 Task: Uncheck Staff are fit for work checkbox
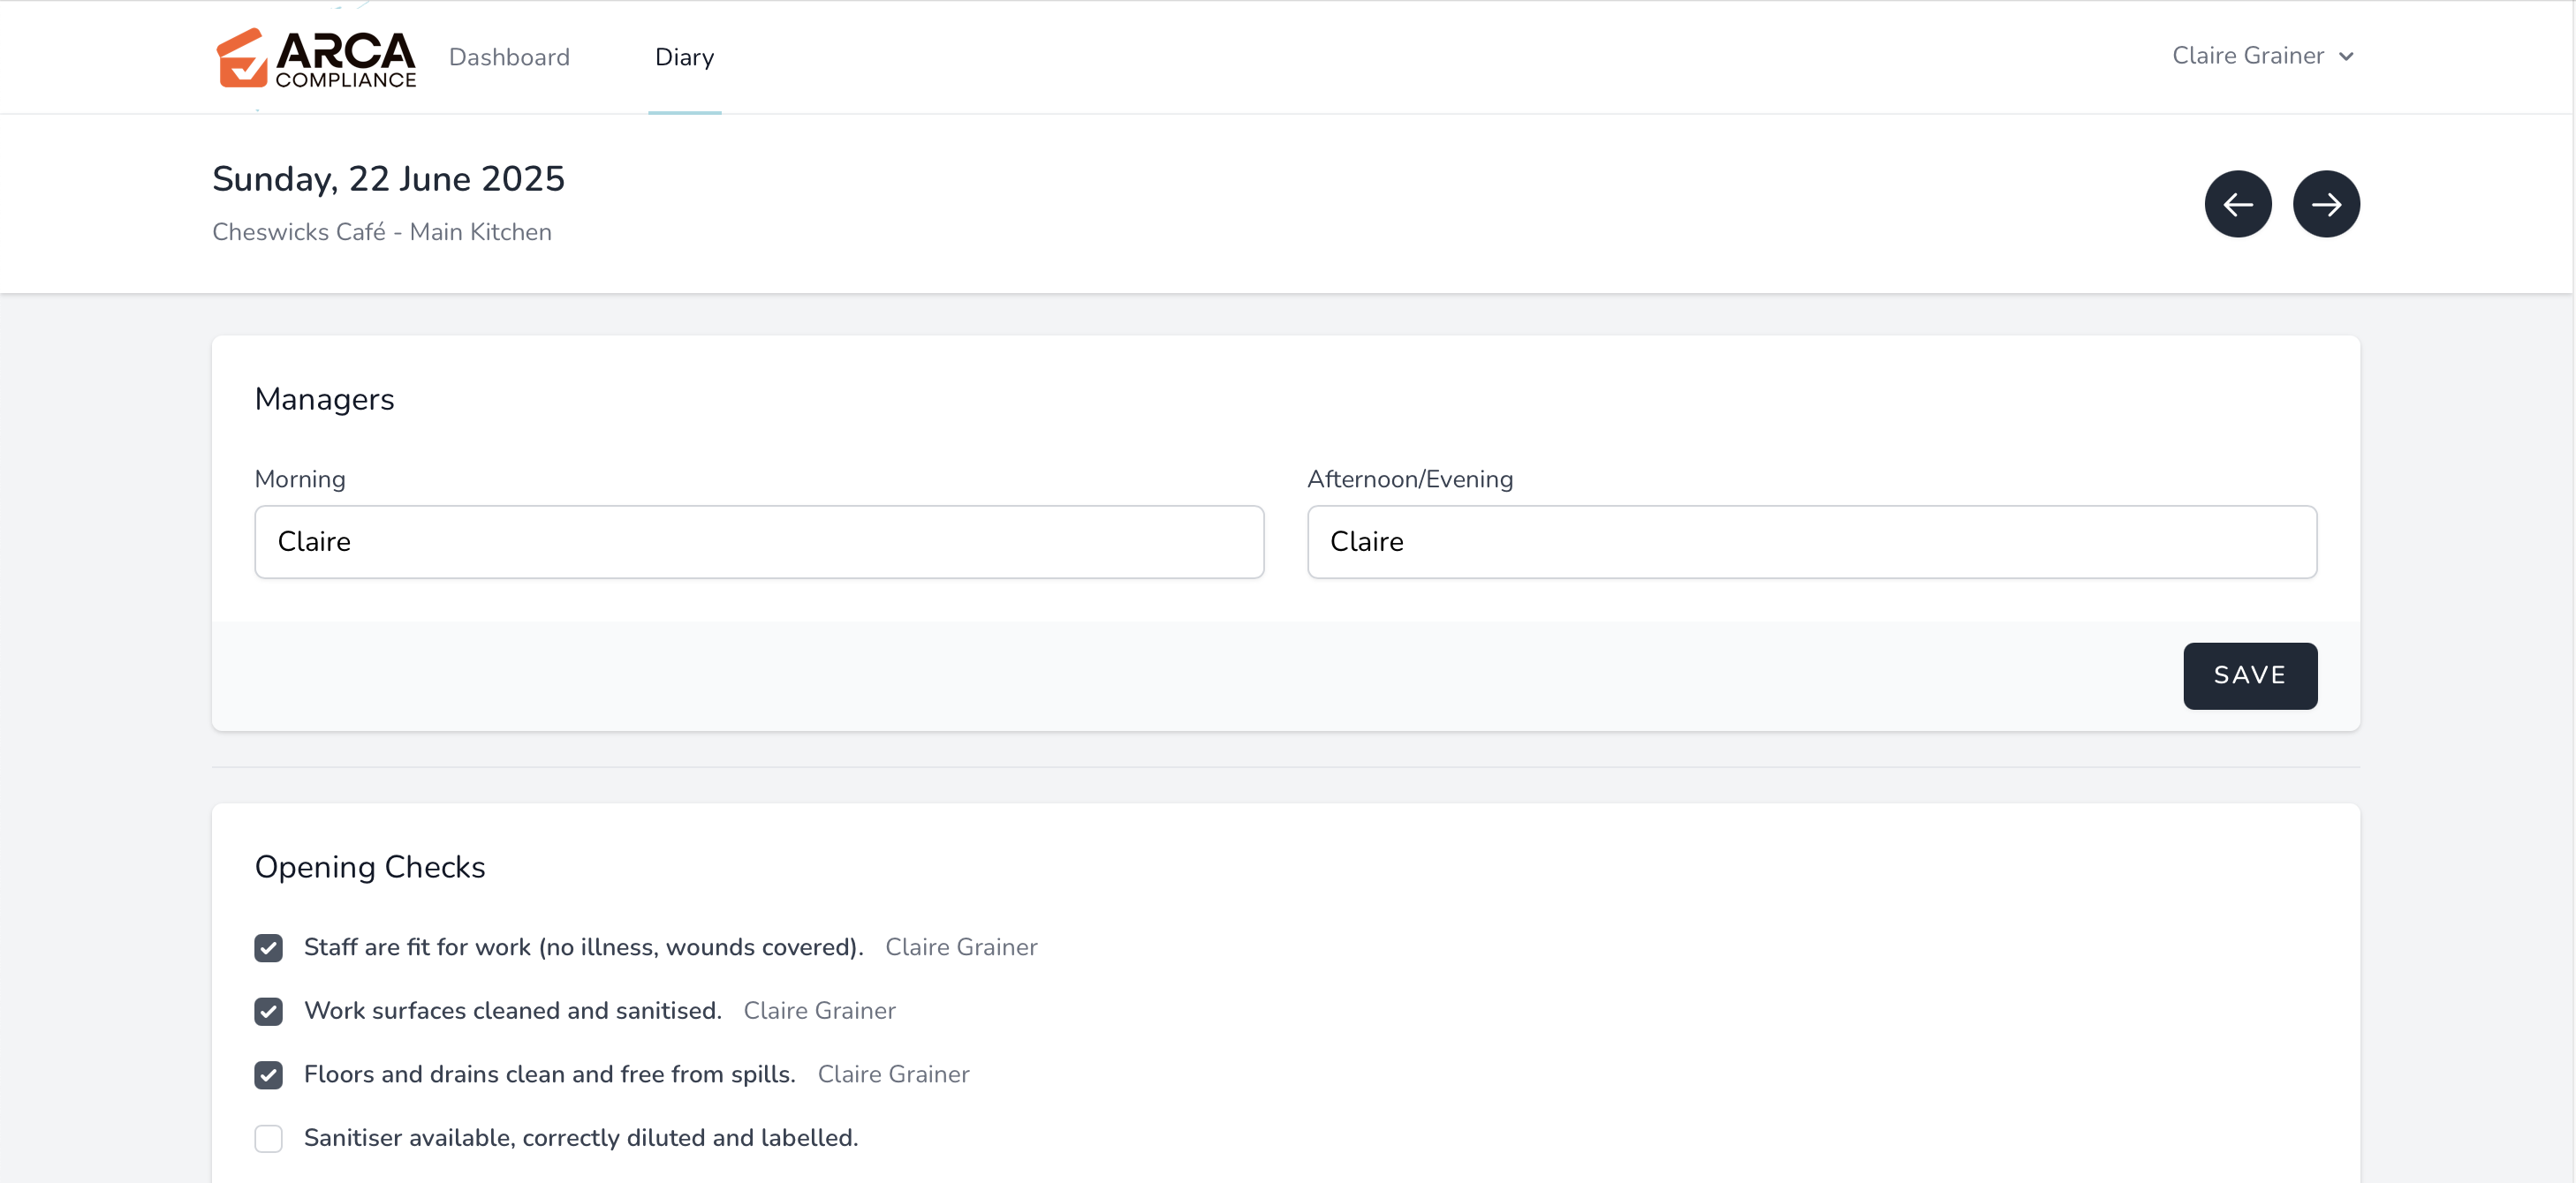(x=268, y=947)
